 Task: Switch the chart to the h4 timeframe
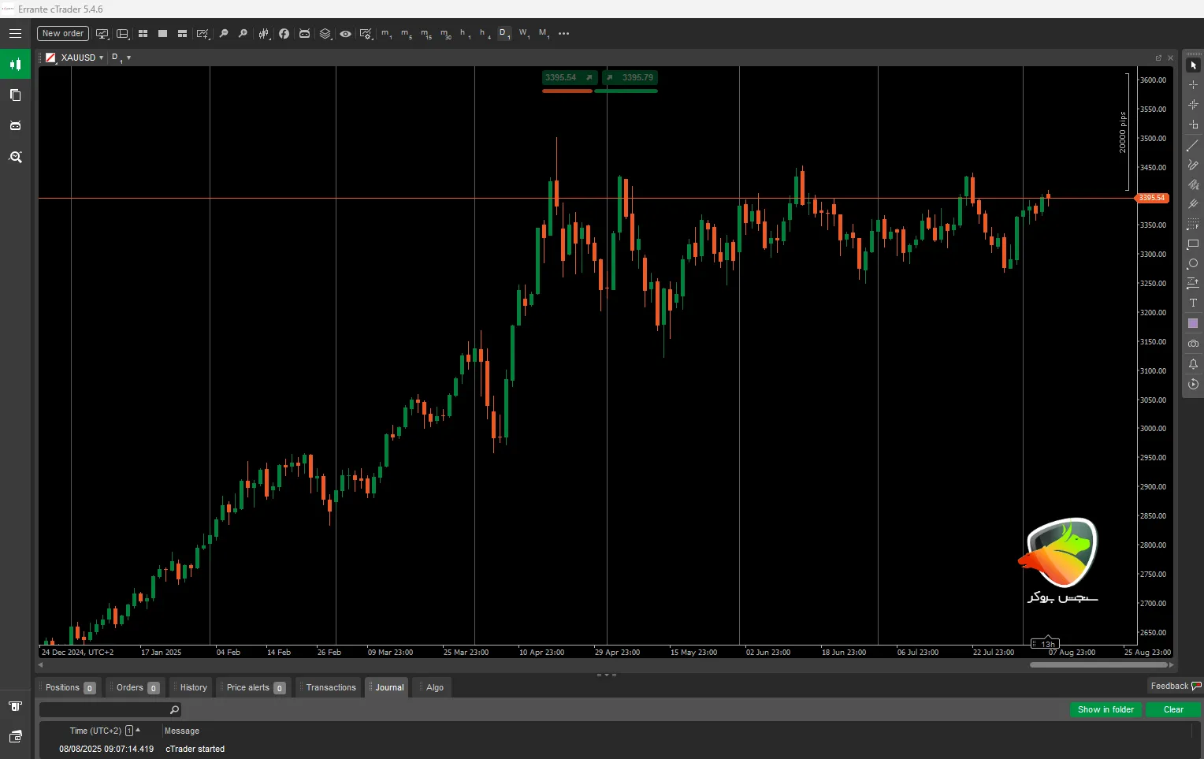[484, 34]
